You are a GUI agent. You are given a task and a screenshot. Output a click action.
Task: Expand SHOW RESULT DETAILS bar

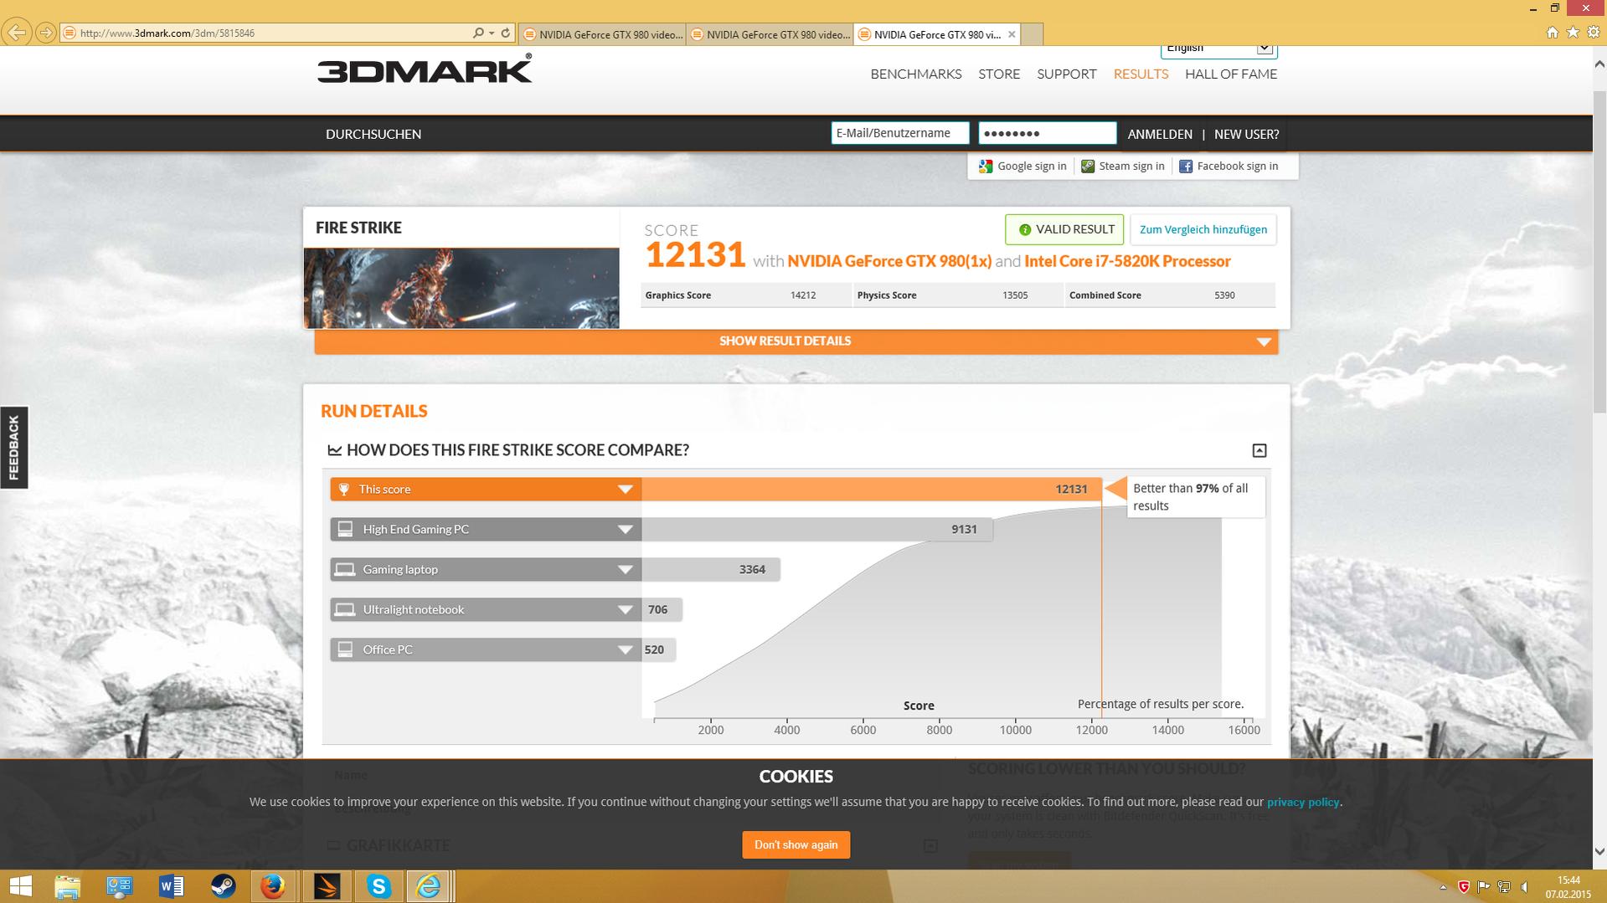point(796,341)
